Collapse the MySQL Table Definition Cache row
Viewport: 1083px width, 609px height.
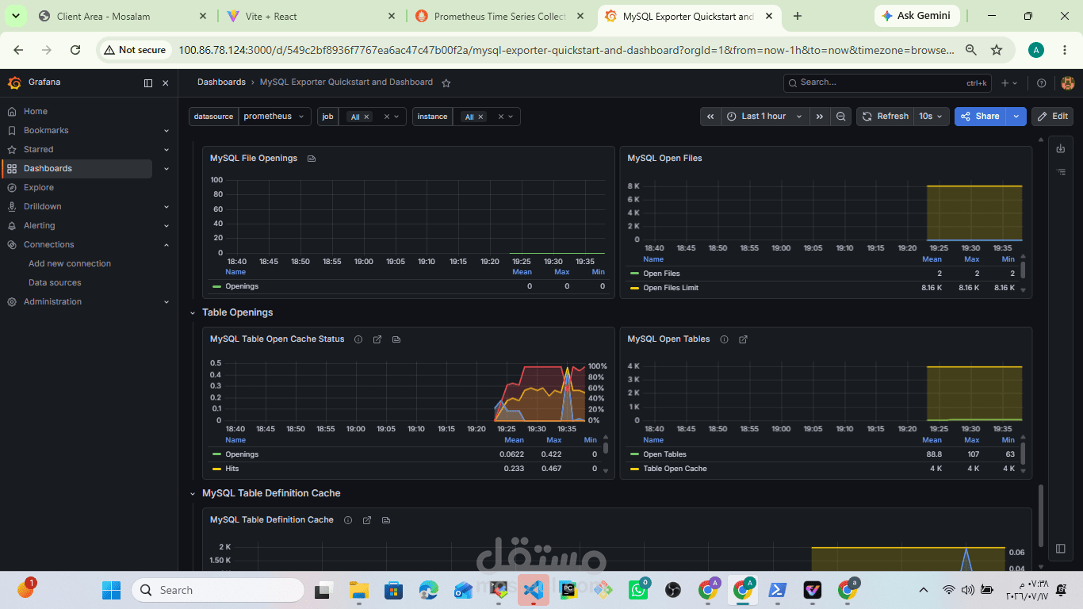193,493
